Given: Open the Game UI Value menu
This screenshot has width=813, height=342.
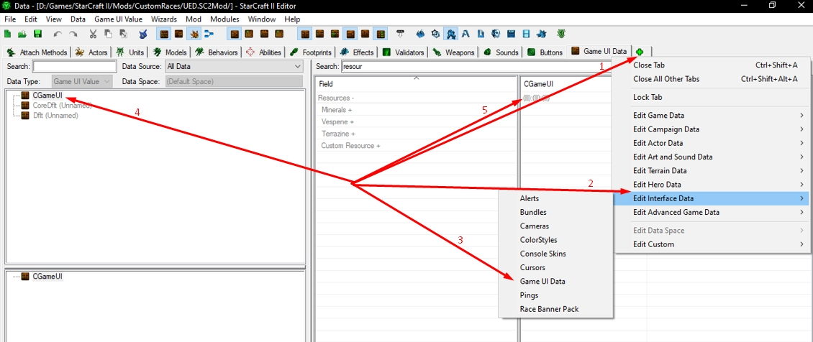Looking at the screenshot, I should tap(118, 19).
